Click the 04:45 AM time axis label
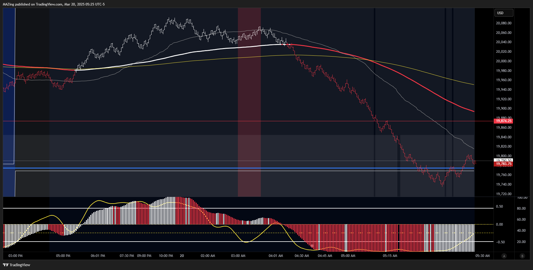533x270 pixels. (x=325, y=256)
